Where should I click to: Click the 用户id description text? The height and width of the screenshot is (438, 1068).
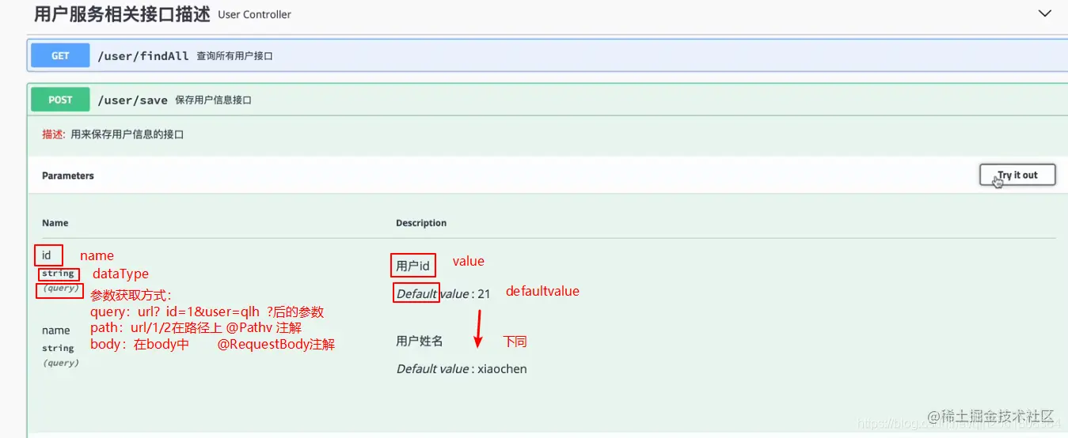point(412,266)
